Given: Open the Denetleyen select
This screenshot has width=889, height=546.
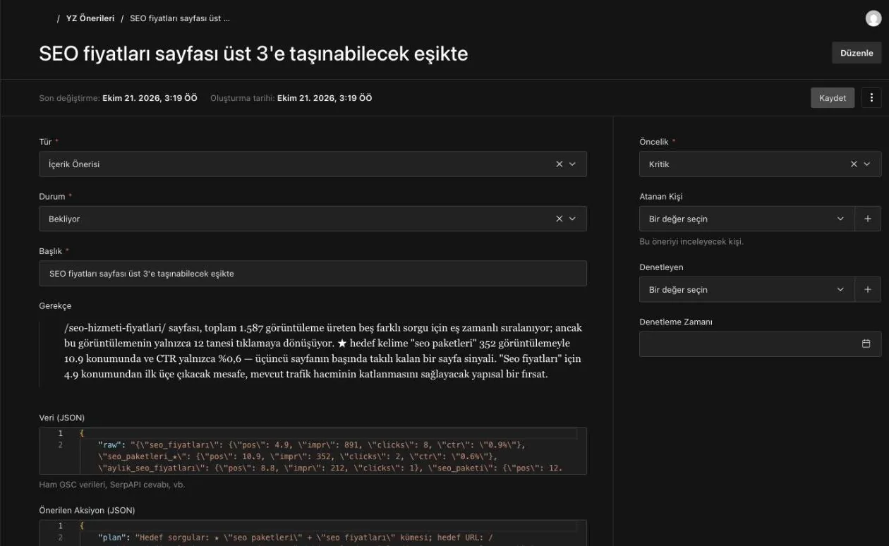Looking at the screenshot, I should 746,289.
